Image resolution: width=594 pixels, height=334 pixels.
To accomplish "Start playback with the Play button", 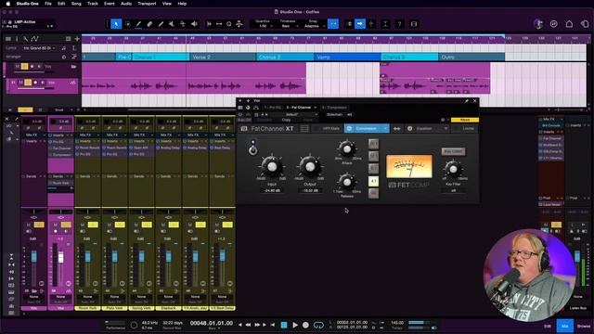I will (x=295, y=325).
